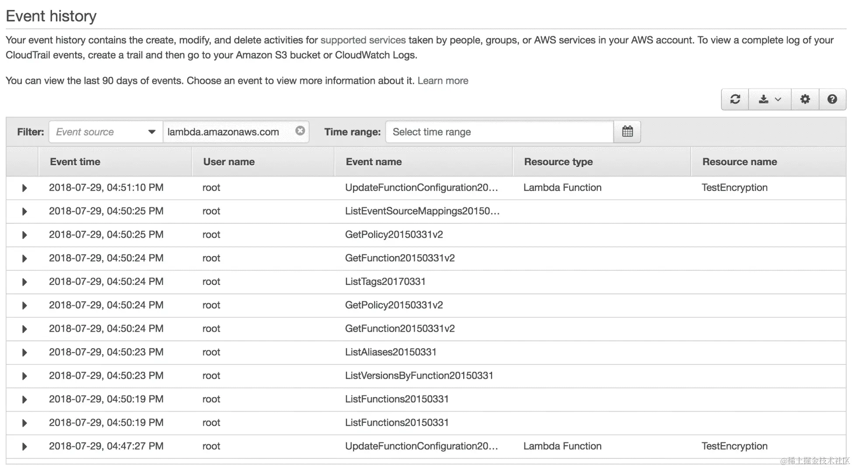Expand the 04:47:27 PM event row

pos(24,447)
